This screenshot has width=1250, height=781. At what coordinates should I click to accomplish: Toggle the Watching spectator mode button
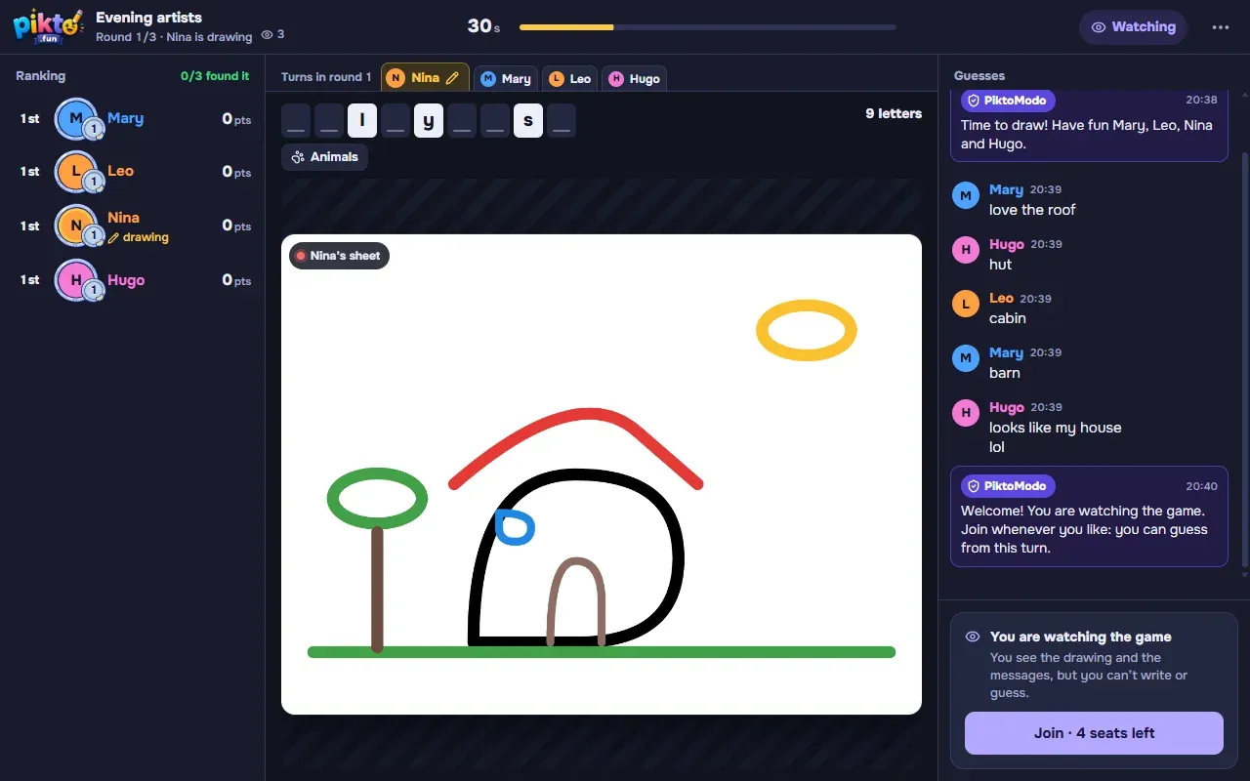coord(1133,27)
